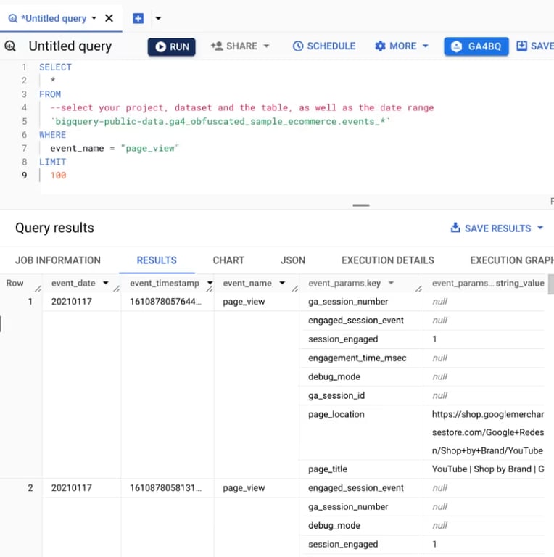554x557 pixels.
Task: Click event_timestamp column header
Action: 165,283
